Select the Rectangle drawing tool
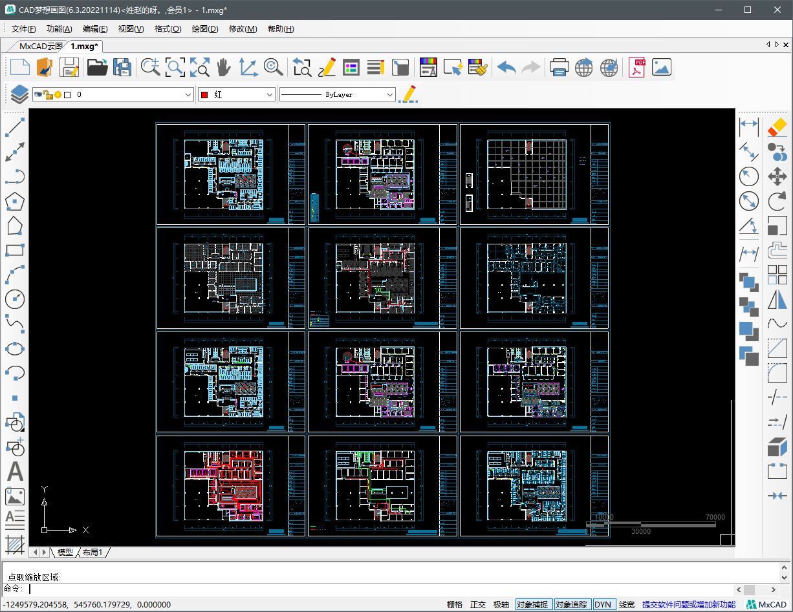 [x=14, y=250]
